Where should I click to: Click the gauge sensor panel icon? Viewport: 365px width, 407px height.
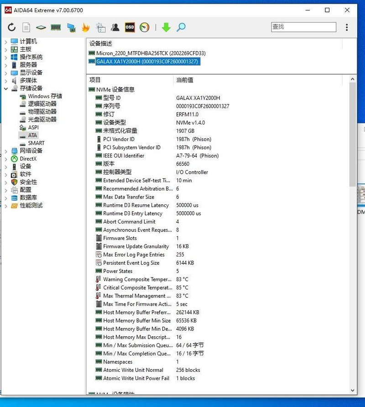145,27
